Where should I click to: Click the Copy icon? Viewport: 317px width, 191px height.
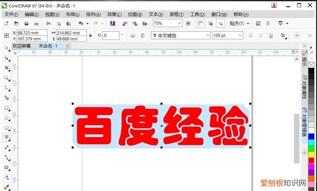pos(59,24)
